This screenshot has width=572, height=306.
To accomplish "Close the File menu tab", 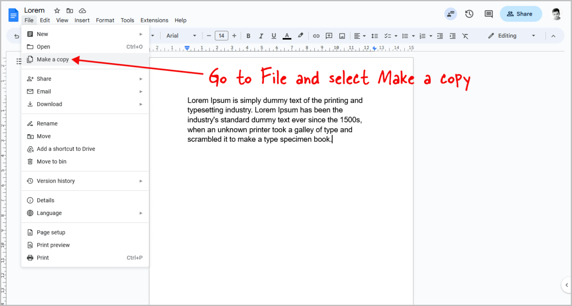I will click(x=29, y=20).
